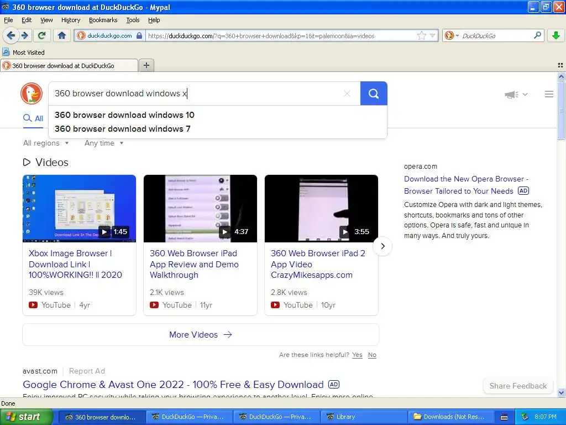Image resolution: width=566 pixels, height=425 pixels.
Task: Open Google Chrome & Avast One ad link
Action: pos(173,385)
